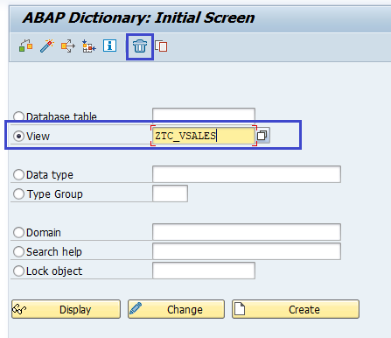Screen dimensions: 391x338
Task: Click the Activate magic wand icon
Action: coord(47,46)
